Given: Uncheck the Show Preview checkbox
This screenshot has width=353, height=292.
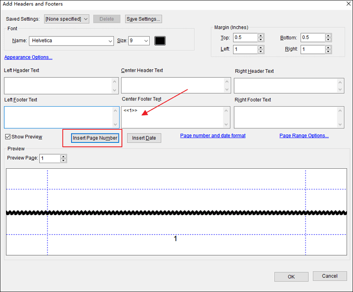Looking at the screenshot, I should tap(8, 137).
